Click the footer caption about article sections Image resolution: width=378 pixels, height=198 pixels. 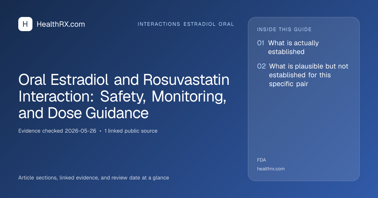point(94,178)
